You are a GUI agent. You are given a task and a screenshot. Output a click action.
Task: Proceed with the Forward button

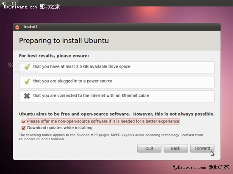coord(202,148)
